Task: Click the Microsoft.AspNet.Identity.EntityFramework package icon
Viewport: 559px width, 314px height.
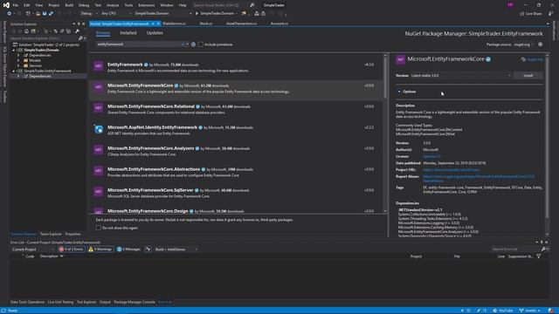Action: 99,129
